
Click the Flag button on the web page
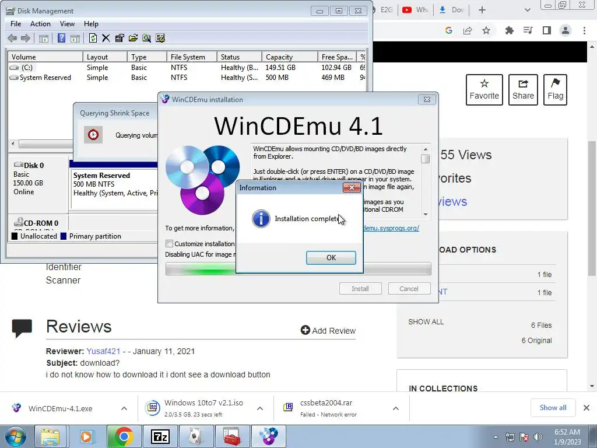tap(555, 90)
